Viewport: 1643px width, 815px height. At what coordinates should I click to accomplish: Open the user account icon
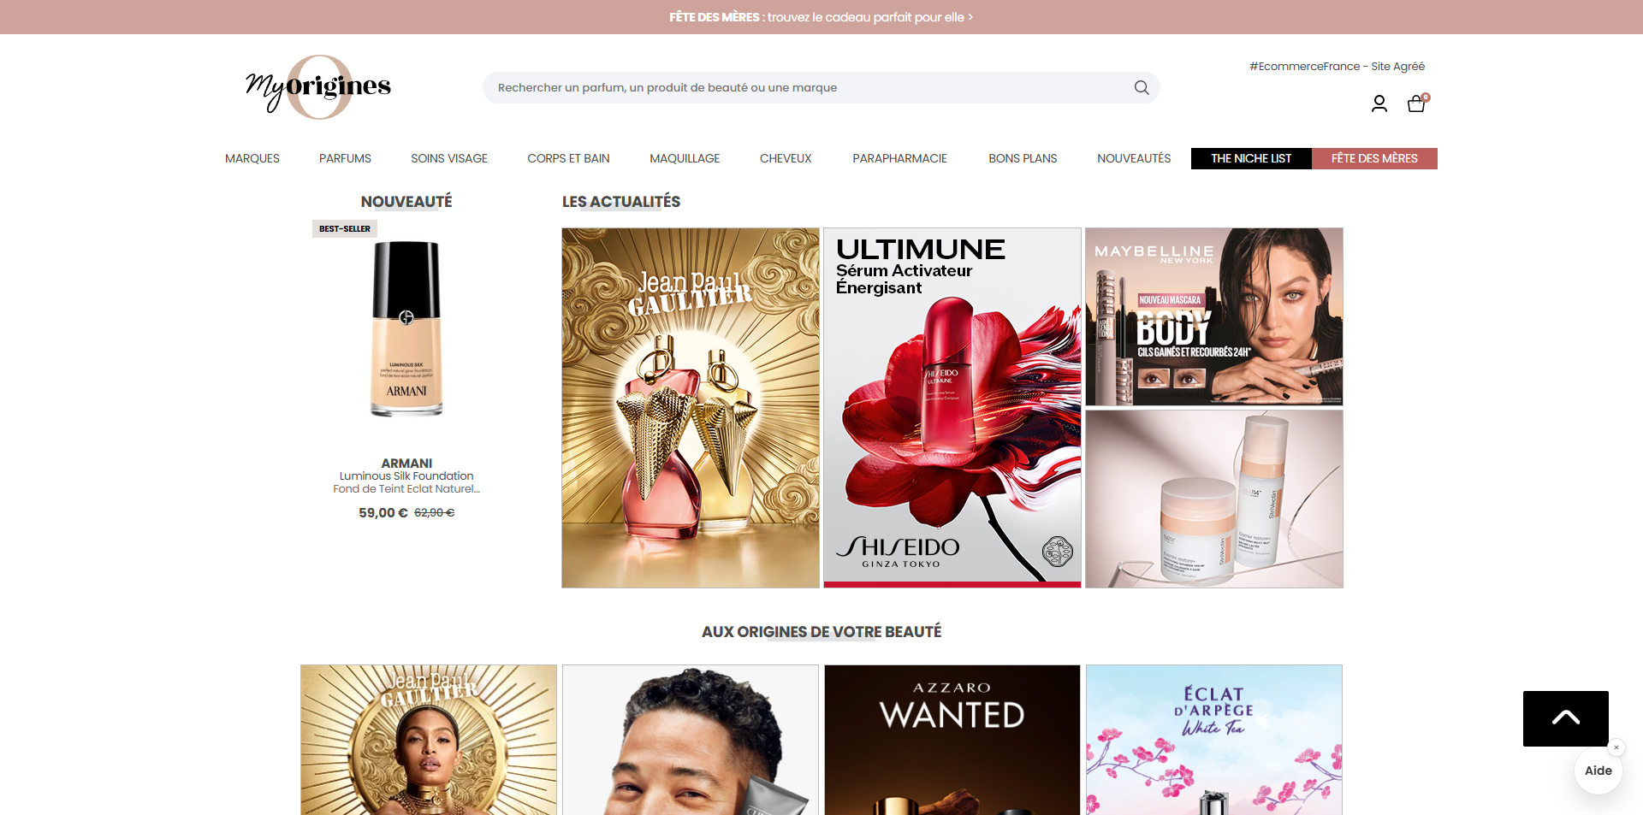click(x=1379, y=103)
